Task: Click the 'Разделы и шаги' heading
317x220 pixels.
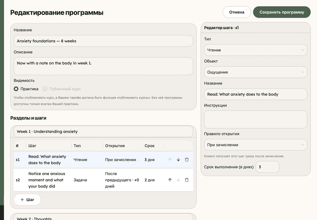Action: 28,118
